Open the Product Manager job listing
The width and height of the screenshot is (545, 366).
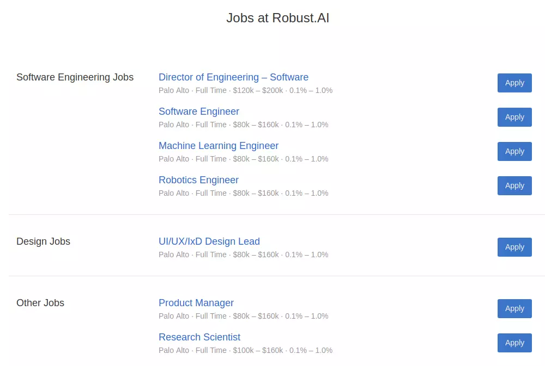[196, 303]
